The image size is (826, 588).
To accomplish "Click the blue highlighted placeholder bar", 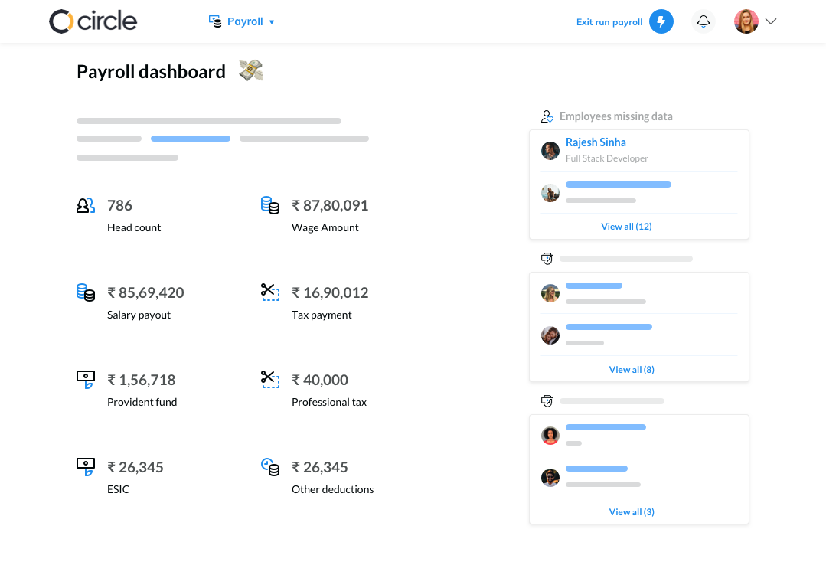I will tap(190, 139).
